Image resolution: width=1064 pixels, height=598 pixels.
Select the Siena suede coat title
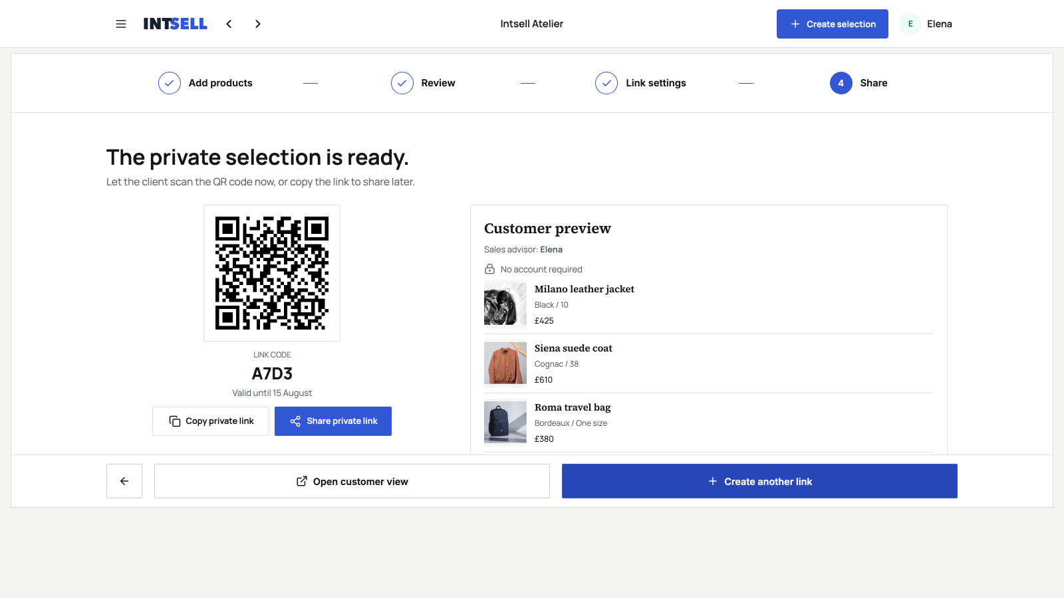(x=573, y=348)
